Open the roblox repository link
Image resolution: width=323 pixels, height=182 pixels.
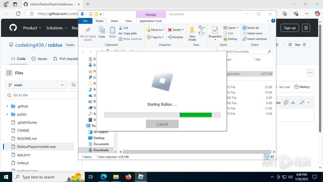point(55,45)
